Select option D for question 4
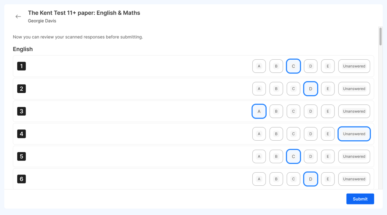387x215 pixels. click(x=310, y=134)
